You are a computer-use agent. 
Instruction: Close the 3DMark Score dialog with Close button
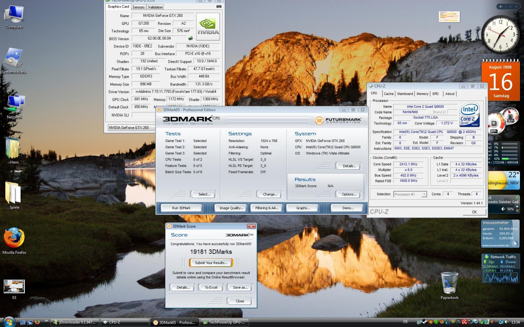(x=240, y=301)
